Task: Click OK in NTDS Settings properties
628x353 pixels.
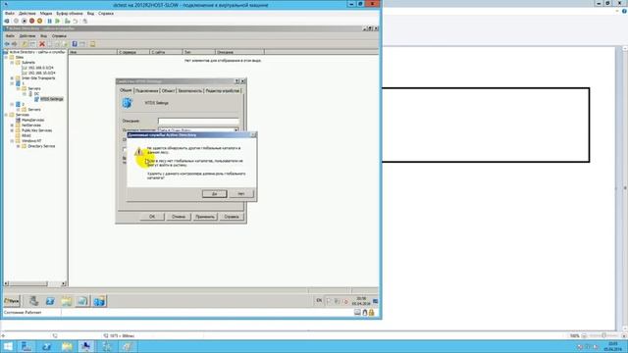Action: coord(152,217)
